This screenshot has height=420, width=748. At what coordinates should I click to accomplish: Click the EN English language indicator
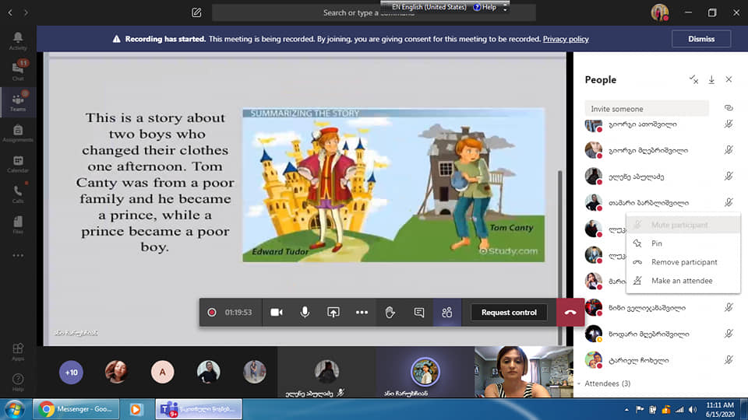(x=429, y=7)
